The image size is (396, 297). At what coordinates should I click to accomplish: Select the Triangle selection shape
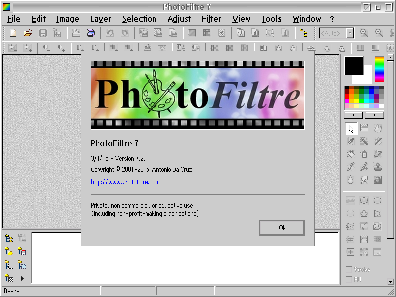click(364, 214)
